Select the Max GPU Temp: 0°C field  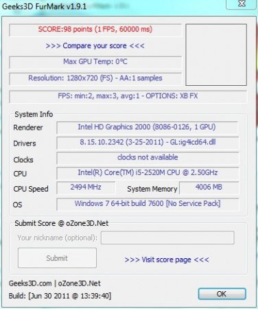point(95,62)
